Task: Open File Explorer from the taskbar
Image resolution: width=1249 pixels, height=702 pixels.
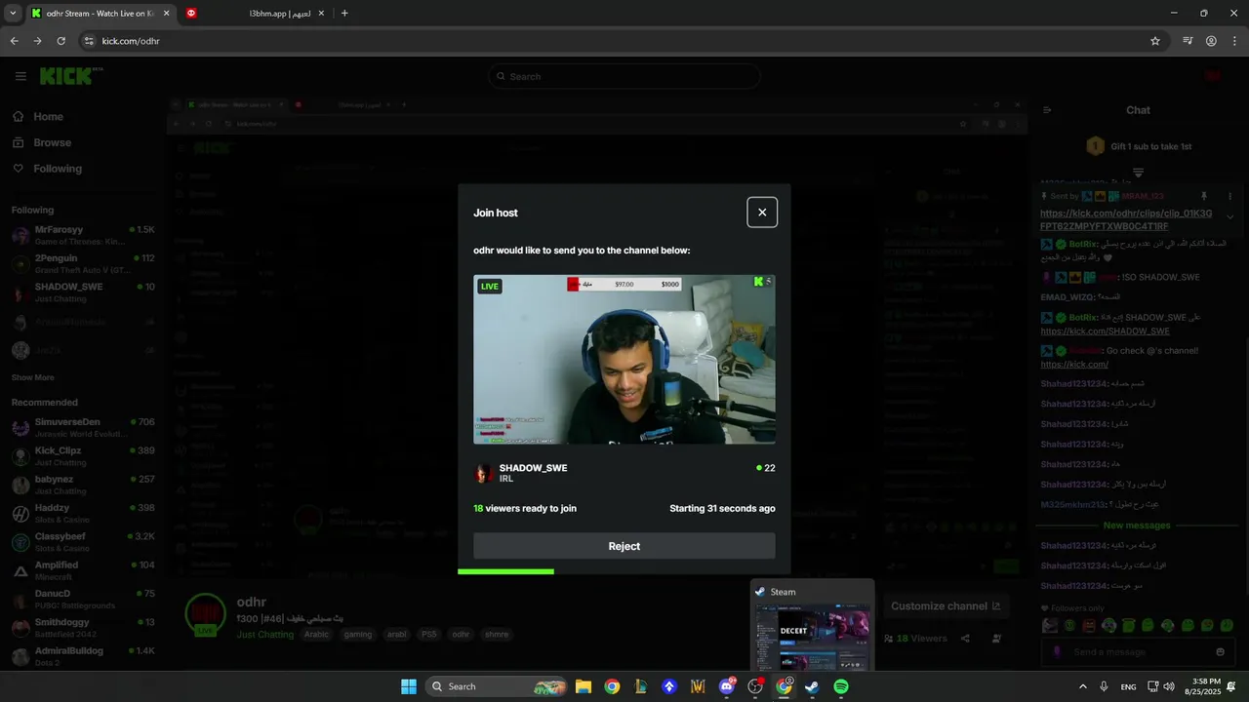Action: 583,686
